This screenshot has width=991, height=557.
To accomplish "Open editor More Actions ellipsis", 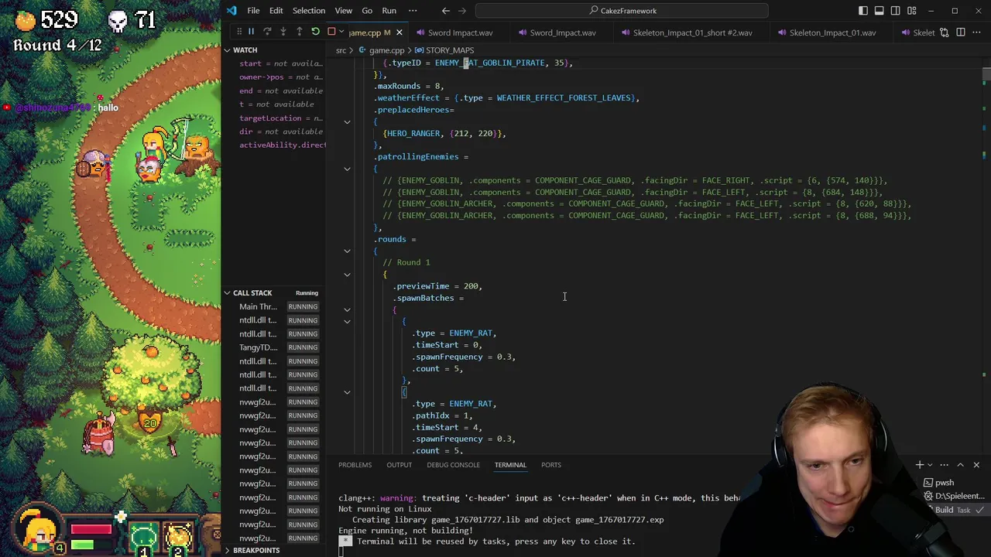I will coord(977,32).
